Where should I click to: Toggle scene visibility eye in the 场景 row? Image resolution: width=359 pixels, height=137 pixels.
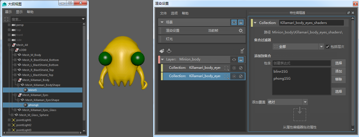pyautogui.click(x=234, y=22)
